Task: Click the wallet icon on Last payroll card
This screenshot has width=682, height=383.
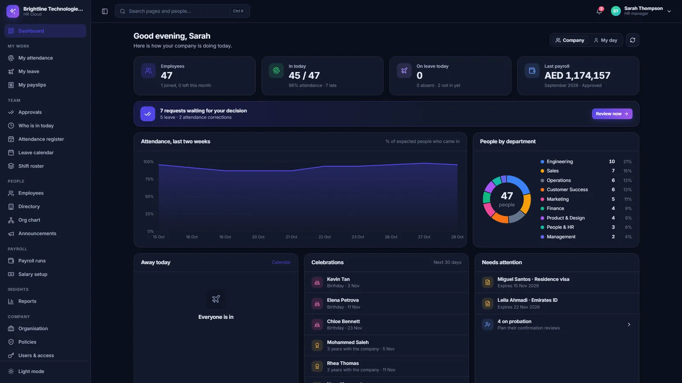Action: click(x=532, y=71)
